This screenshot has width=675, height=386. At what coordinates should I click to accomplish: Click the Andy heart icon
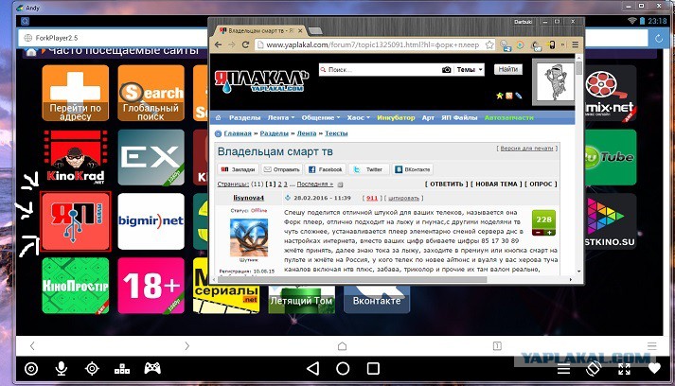tap(654, 368)
